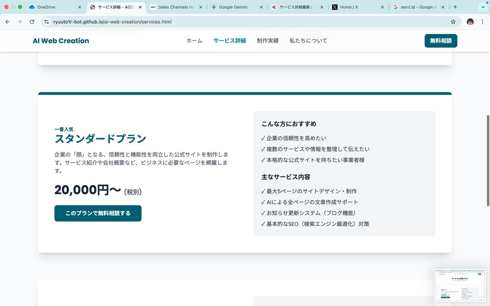Click AIによる全ページの文章作成サポート item

pyautogui.click(x=310, y=202)
